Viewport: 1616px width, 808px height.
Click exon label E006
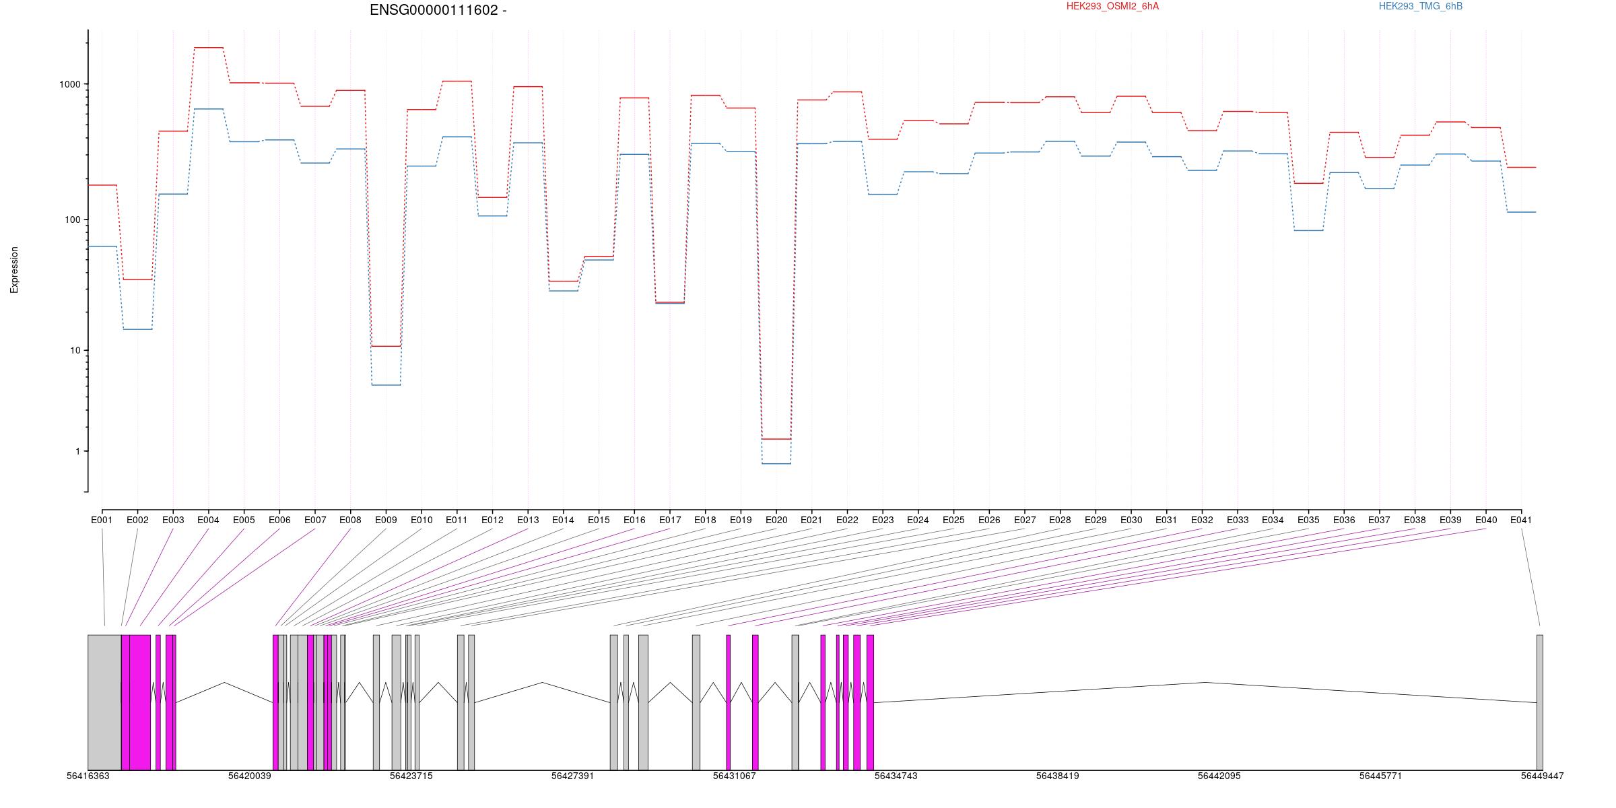pos(279,520)
